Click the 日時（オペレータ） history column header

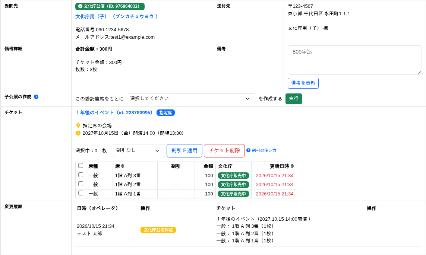(x=98, y=208)
